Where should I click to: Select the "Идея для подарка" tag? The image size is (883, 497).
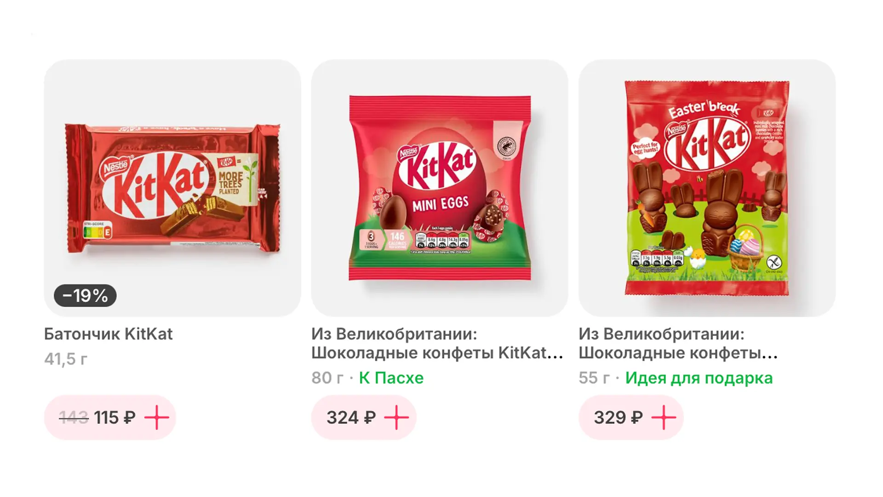(699, 378)
